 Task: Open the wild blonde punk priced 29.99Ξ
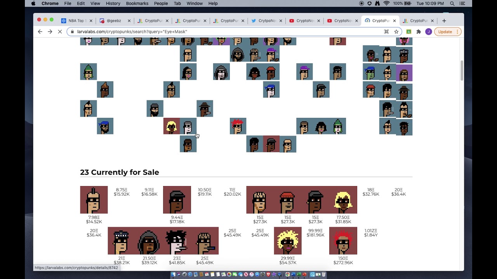(288, 241)
